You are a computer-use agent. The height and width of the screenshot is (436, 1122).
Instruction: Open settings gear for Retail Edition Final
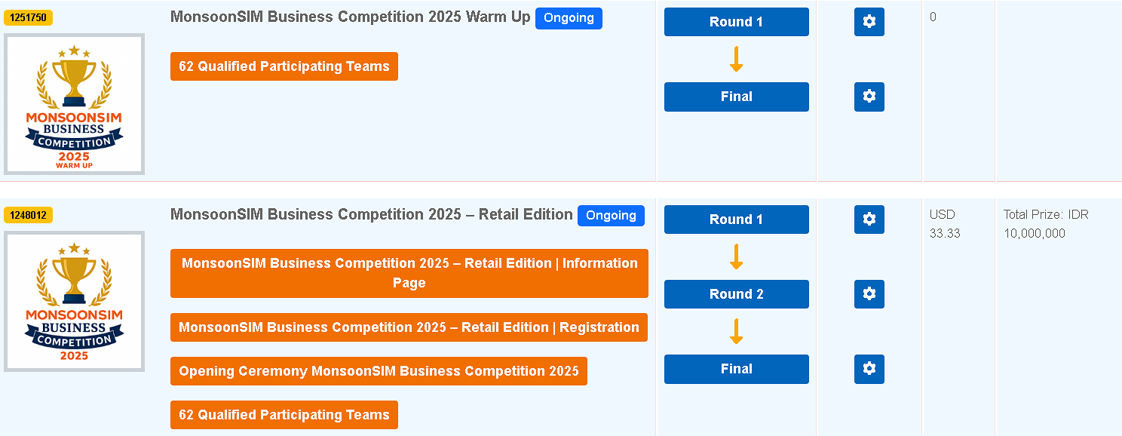(869, 369)
